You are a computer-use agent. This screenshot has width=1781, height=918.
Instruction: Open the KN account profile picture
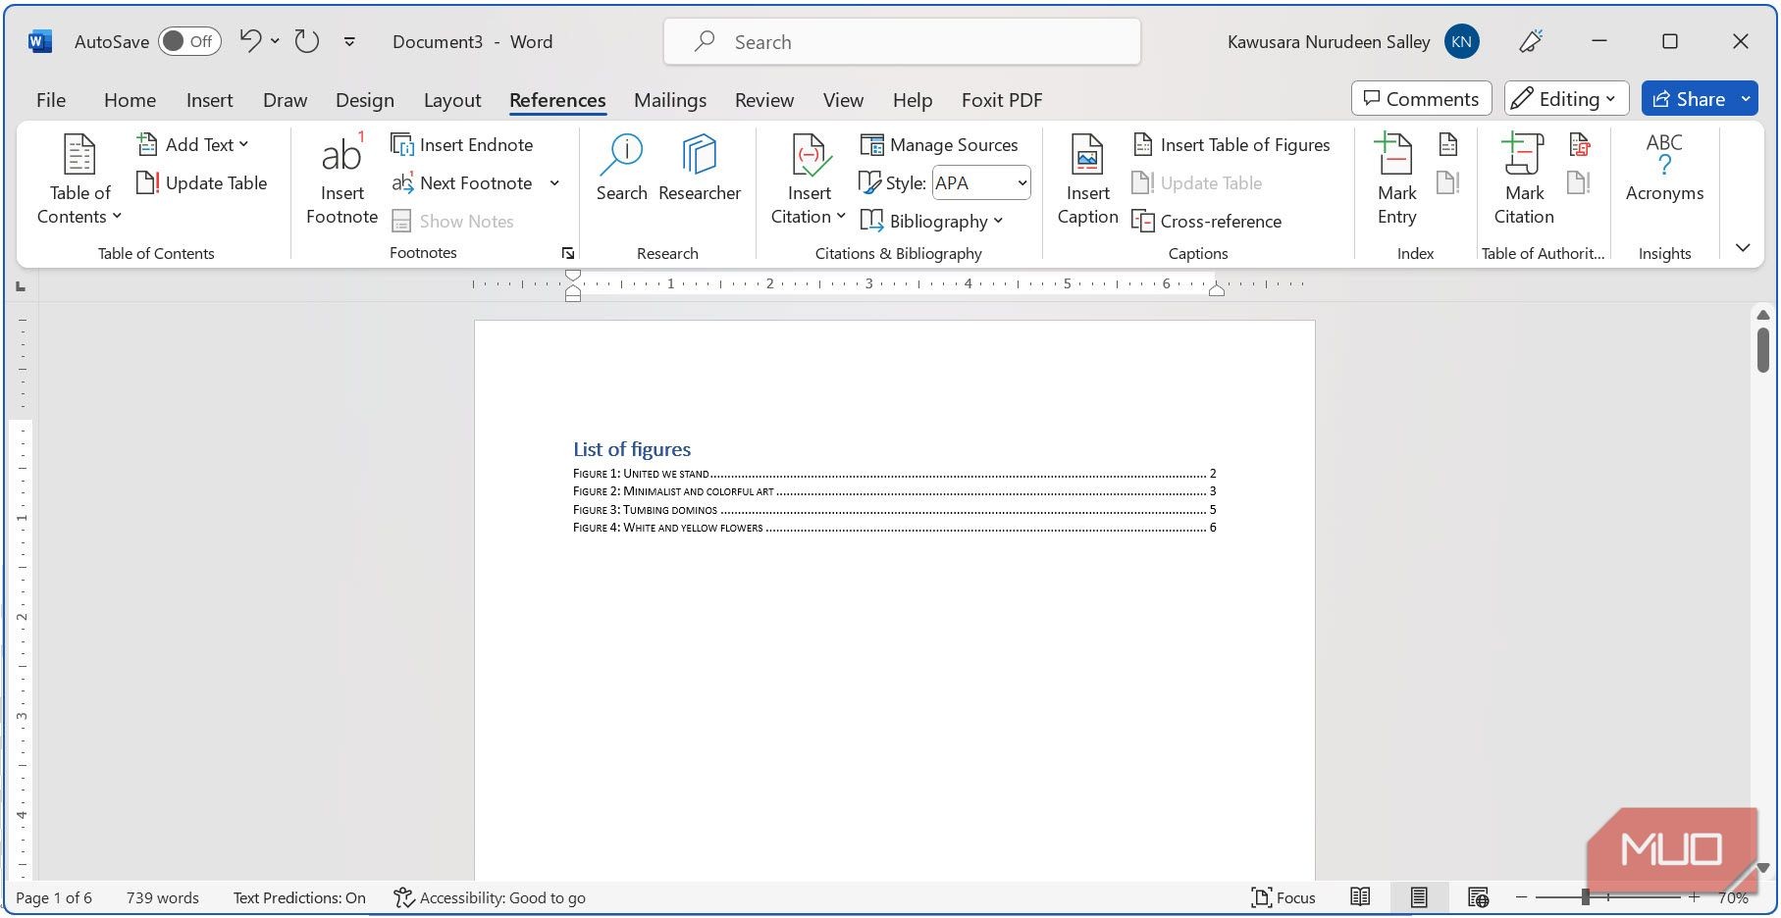point(1461,41)
